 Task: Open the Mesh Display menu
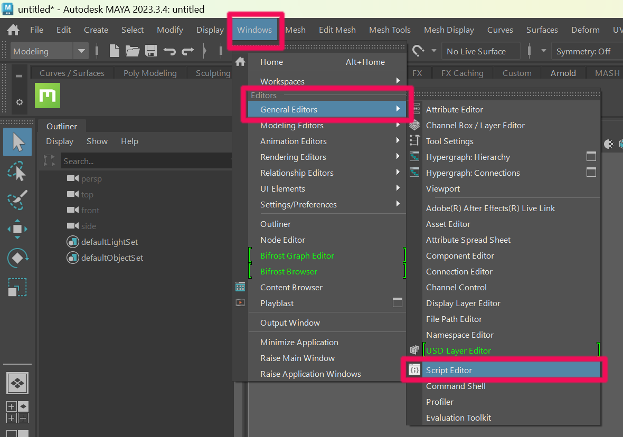449,30
